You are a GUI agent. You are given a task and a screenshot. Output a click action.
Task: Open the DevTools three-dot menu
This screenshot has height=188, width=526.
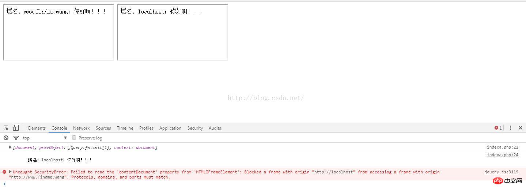[x=510, y=128]
